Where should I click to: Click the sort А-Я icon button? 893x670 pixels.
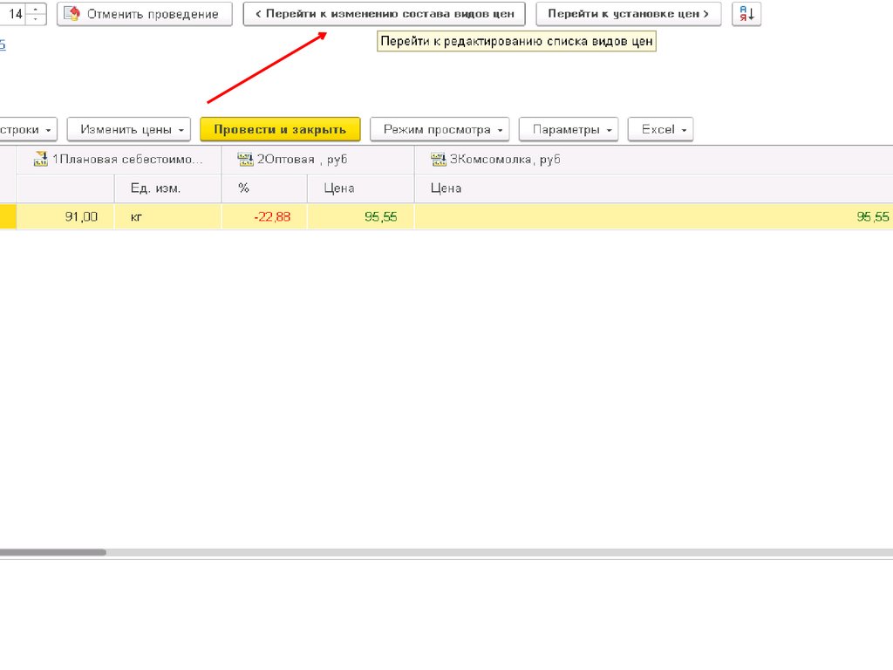[x=746, y=14]
